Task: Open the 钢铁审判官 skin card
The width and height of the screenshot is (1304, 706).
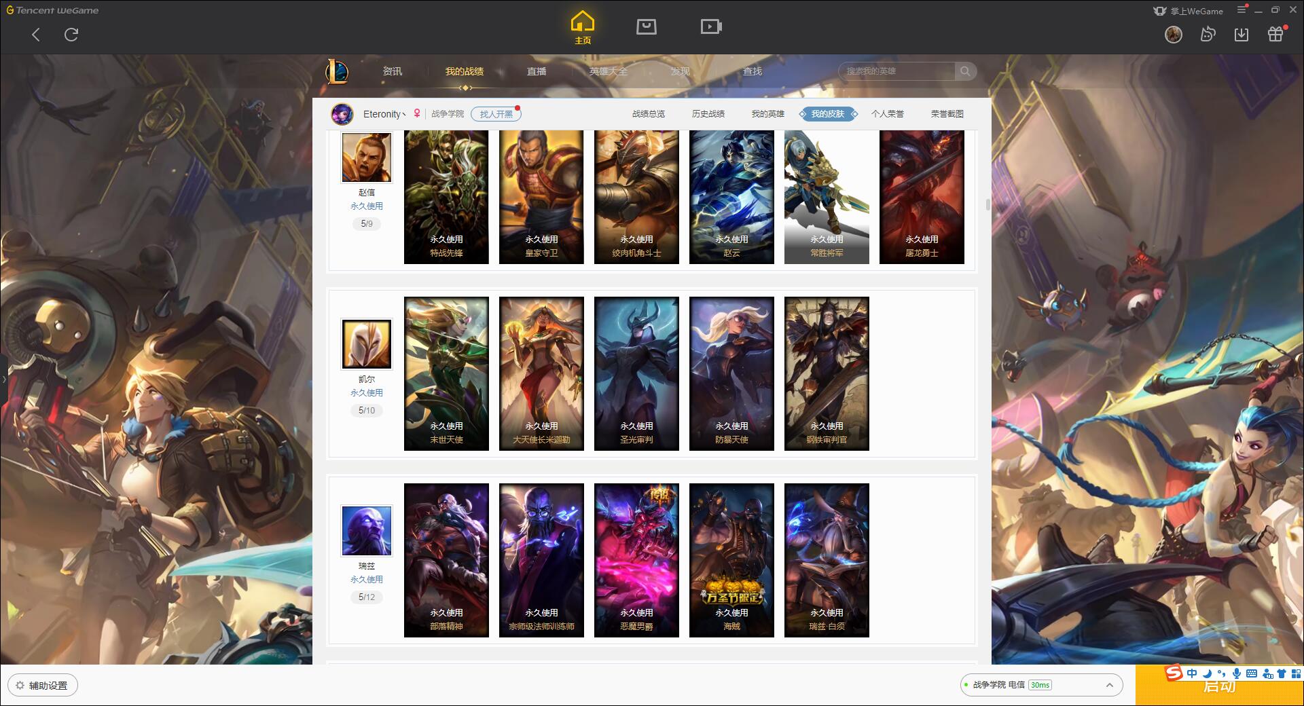Action: click(827, 373)
